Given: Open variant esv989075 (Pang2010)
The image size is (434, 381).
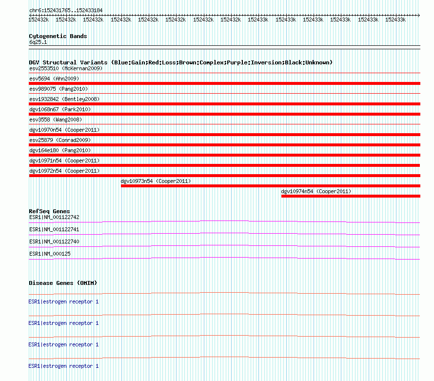Looking at the screenshot, I should [59, 89].
